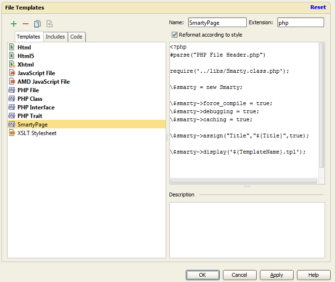Select the PHP Interface template
This screenshot has height=282, width=335.
pyautogui.click(x=86, y=107)
